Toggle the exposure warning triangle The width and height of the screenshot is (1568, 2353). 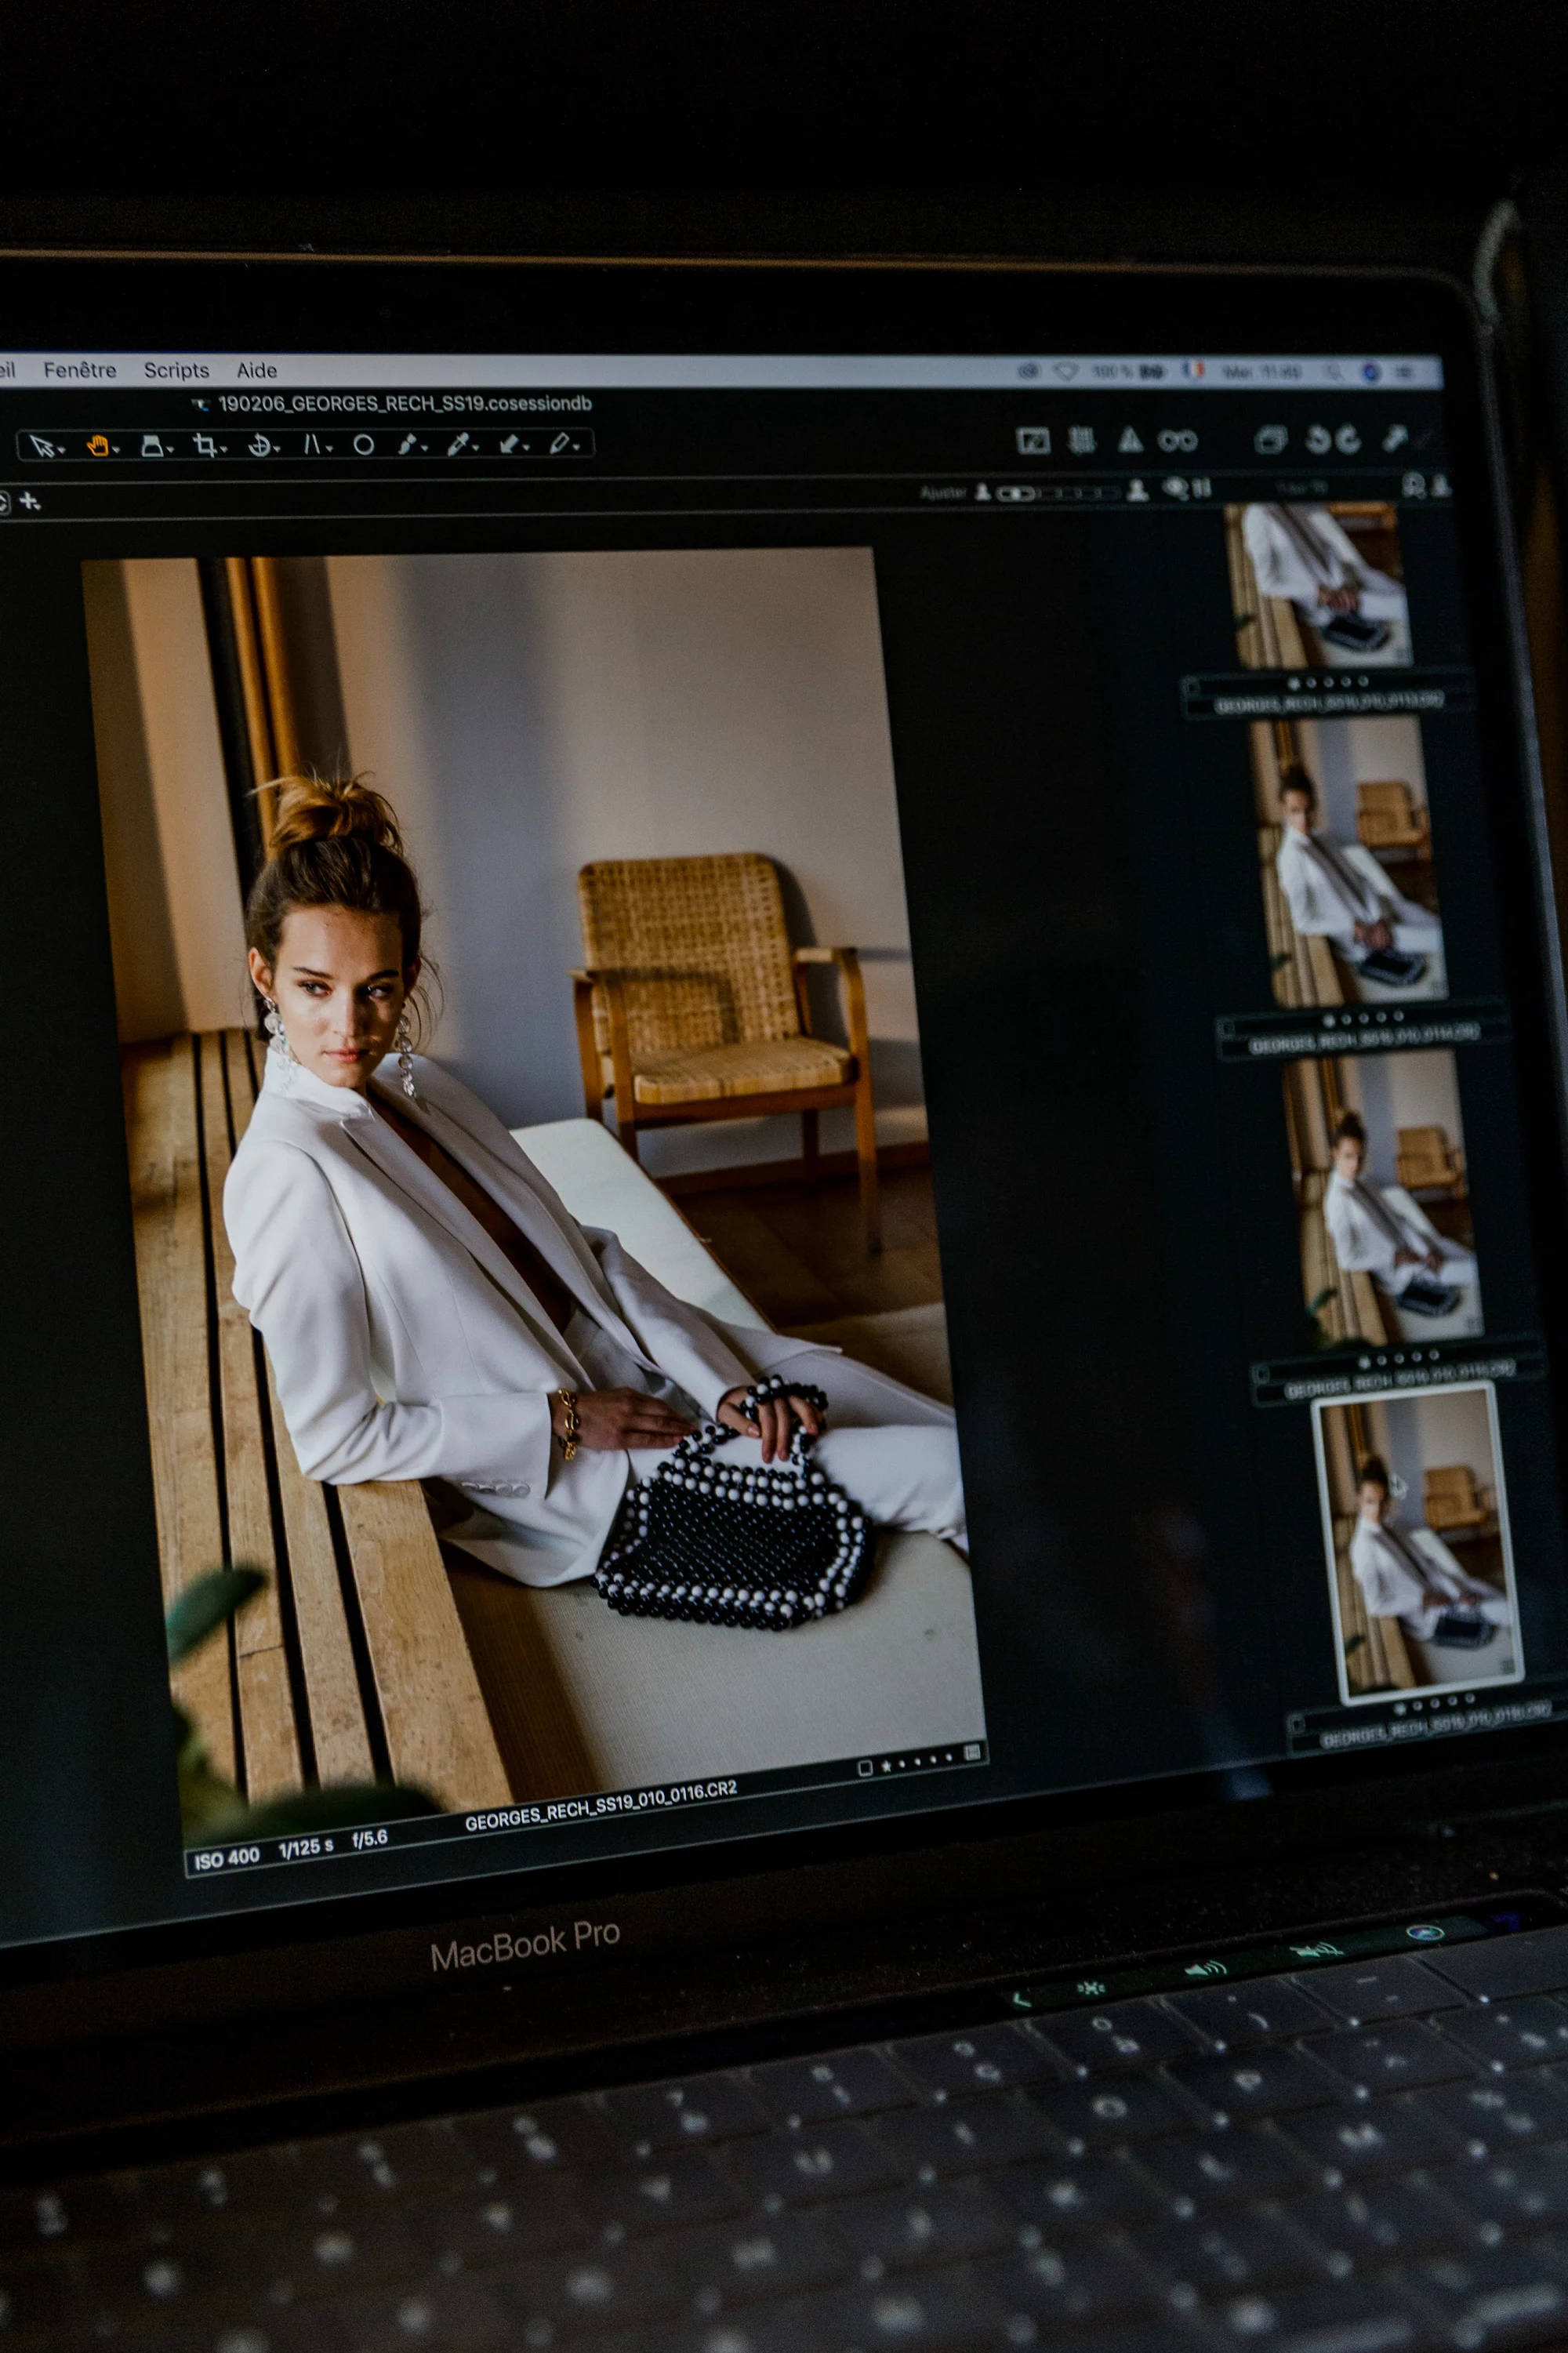point(1130,440)
